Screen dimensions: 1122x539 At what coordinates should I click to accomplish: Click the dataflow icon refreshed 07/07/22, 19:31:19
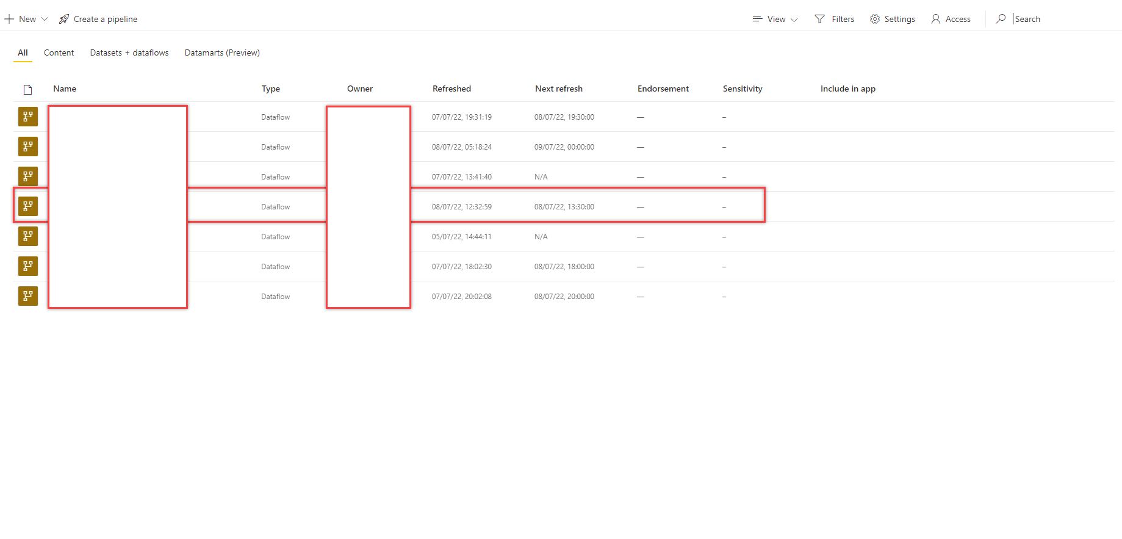(28, 117)
